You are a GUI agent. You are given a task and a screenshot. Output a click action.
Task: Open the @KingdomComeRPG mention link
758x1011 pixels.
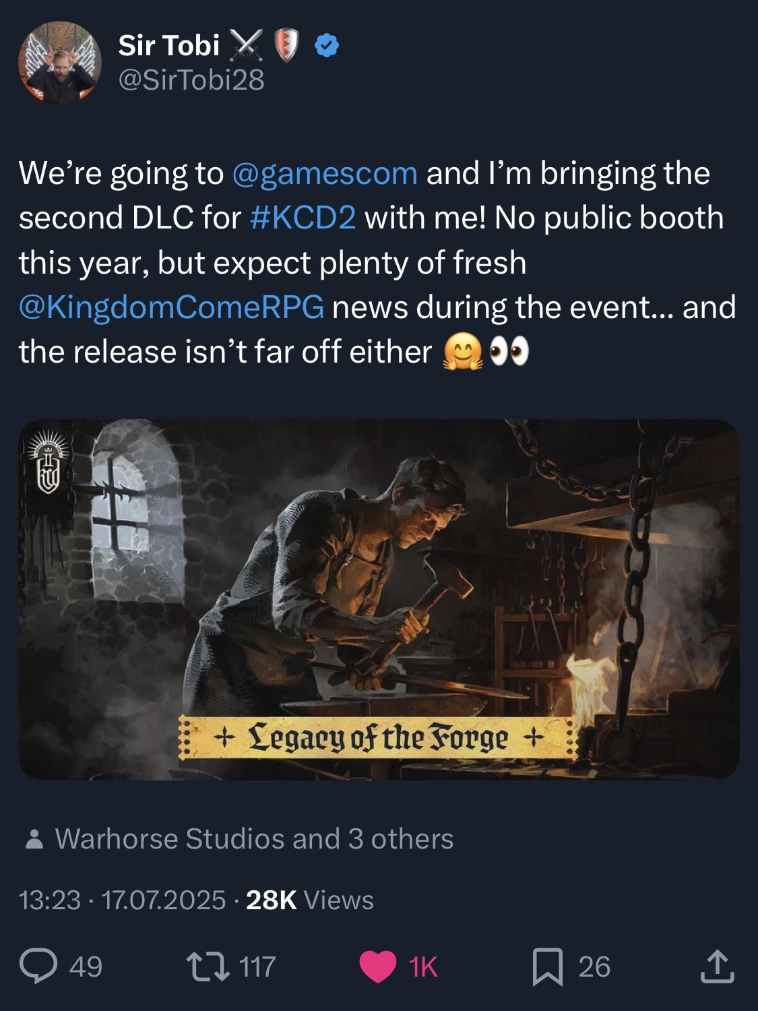click(172, 307)
